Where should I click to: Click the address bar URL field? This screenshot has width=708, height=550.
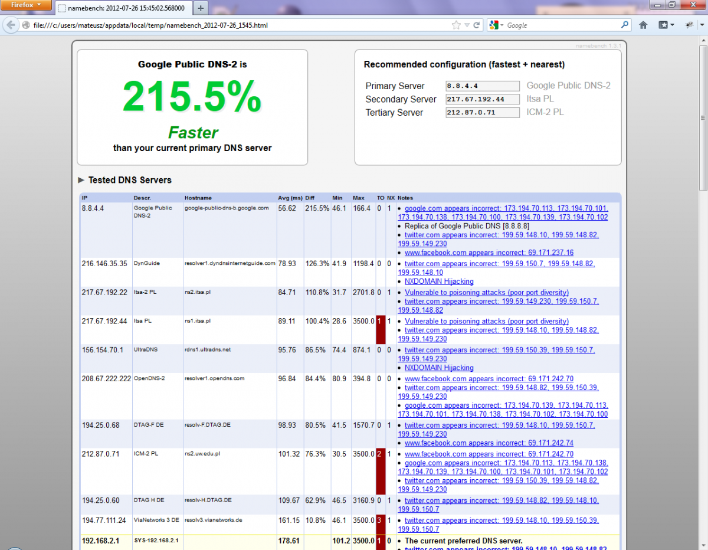[x=236, y=25]
